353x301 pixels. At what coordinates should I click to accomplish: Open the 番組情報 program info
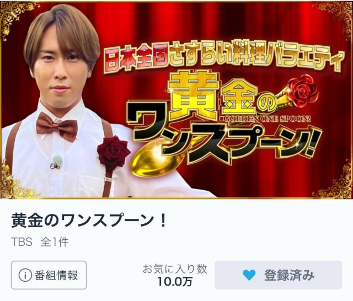(x=49, y=275)
